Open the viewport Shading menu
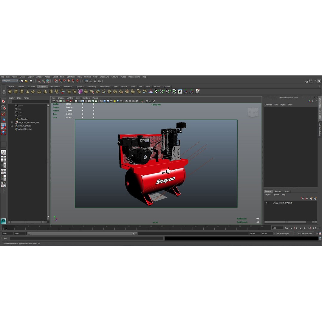The width and height of the screenshot is (322, 322). pyautogui.click(x=61, y=98)
